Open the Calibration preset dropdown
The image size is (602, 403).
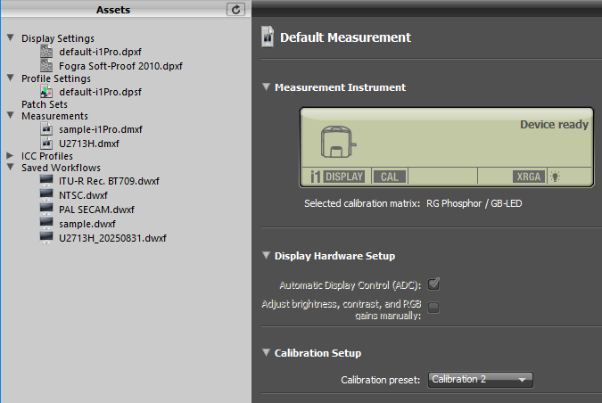[x=480, y=380]
